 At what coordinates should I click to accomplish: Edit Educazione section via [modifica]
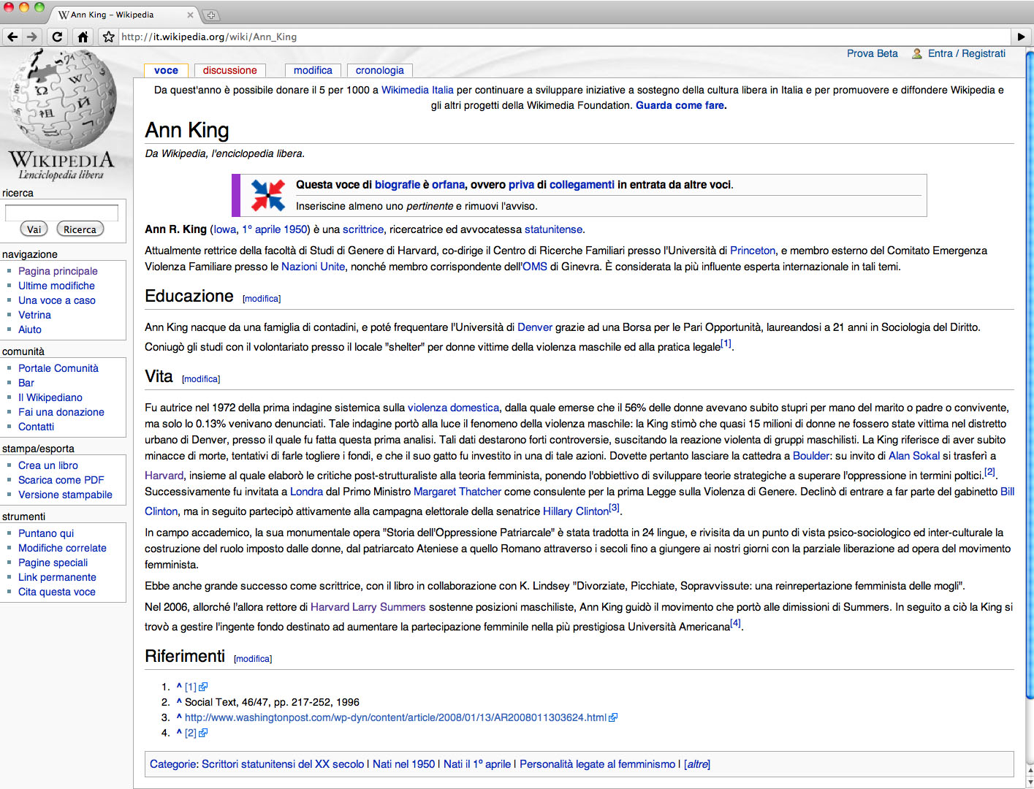click(262, 299)
